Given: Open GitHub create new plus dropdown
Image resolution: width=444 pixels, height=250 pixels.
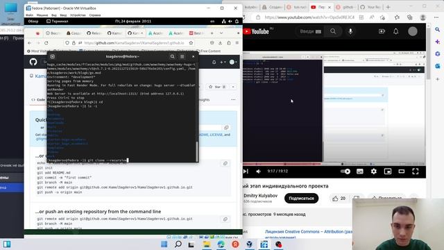Looking at the screenshot, I should [x=223, y=62].
